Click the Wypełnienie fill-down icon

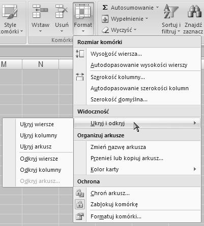point(105,19)
